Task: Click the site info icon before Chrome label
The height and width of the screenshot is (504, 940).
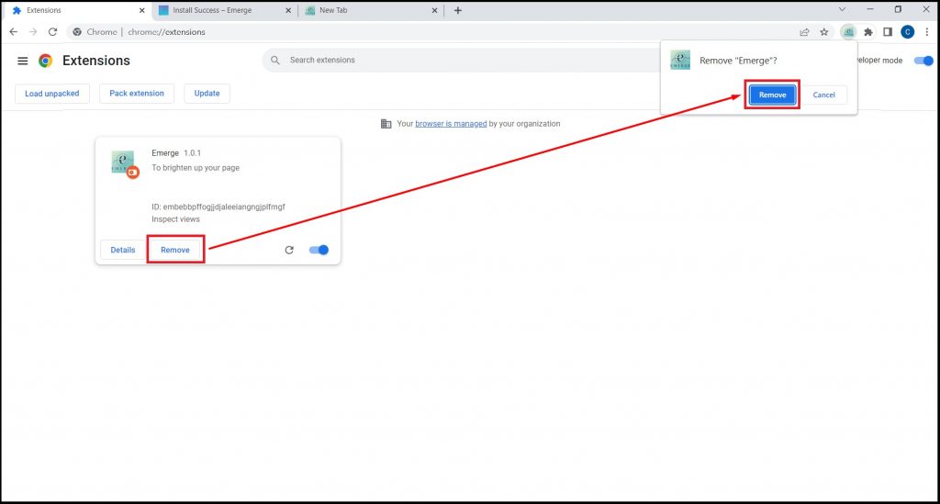Action: pyautogui.click(x=77, y=32)
